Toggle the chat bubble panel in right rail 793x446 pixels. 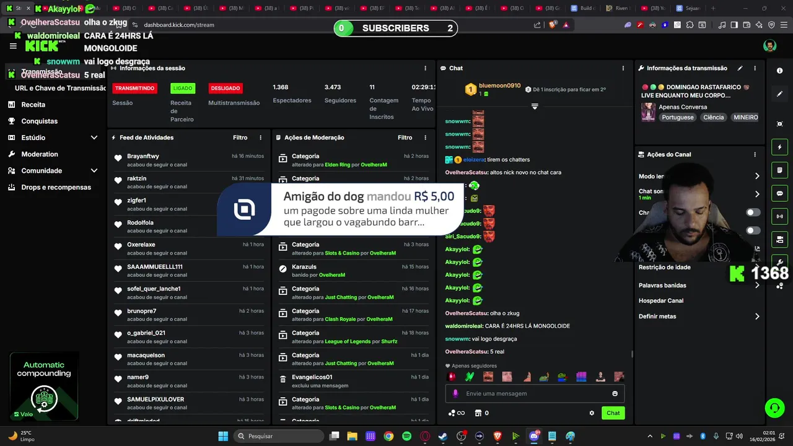click(x=779, y=193)
